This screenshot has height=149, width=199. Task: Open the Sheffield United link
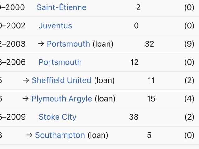pos(62,80)
